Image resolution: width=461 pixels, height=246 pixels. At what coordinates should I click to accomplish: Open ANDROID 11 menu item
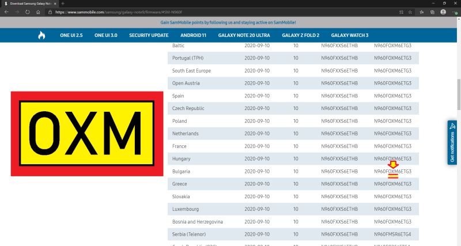point(194,35)
